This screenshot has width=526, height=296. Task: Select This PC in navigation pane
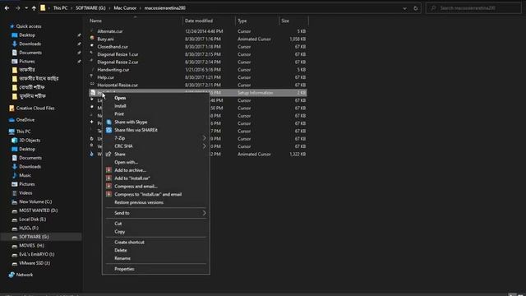coord(24,132)
